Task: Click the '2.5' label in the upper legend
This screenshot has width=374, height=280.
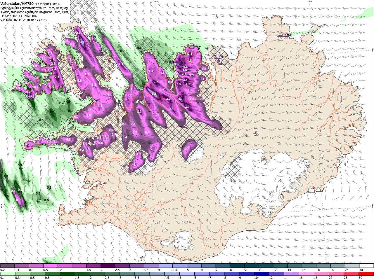Action: (x=117, y=270)
